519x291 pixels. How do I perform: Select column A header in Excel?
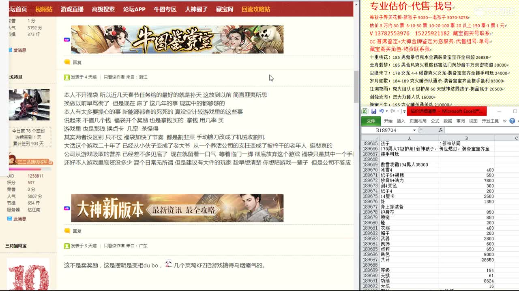click(409, 138)
